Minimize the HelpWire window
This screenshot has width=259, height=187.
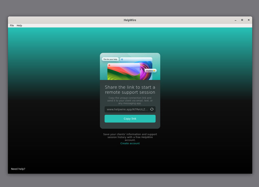[x=235, y=20]
